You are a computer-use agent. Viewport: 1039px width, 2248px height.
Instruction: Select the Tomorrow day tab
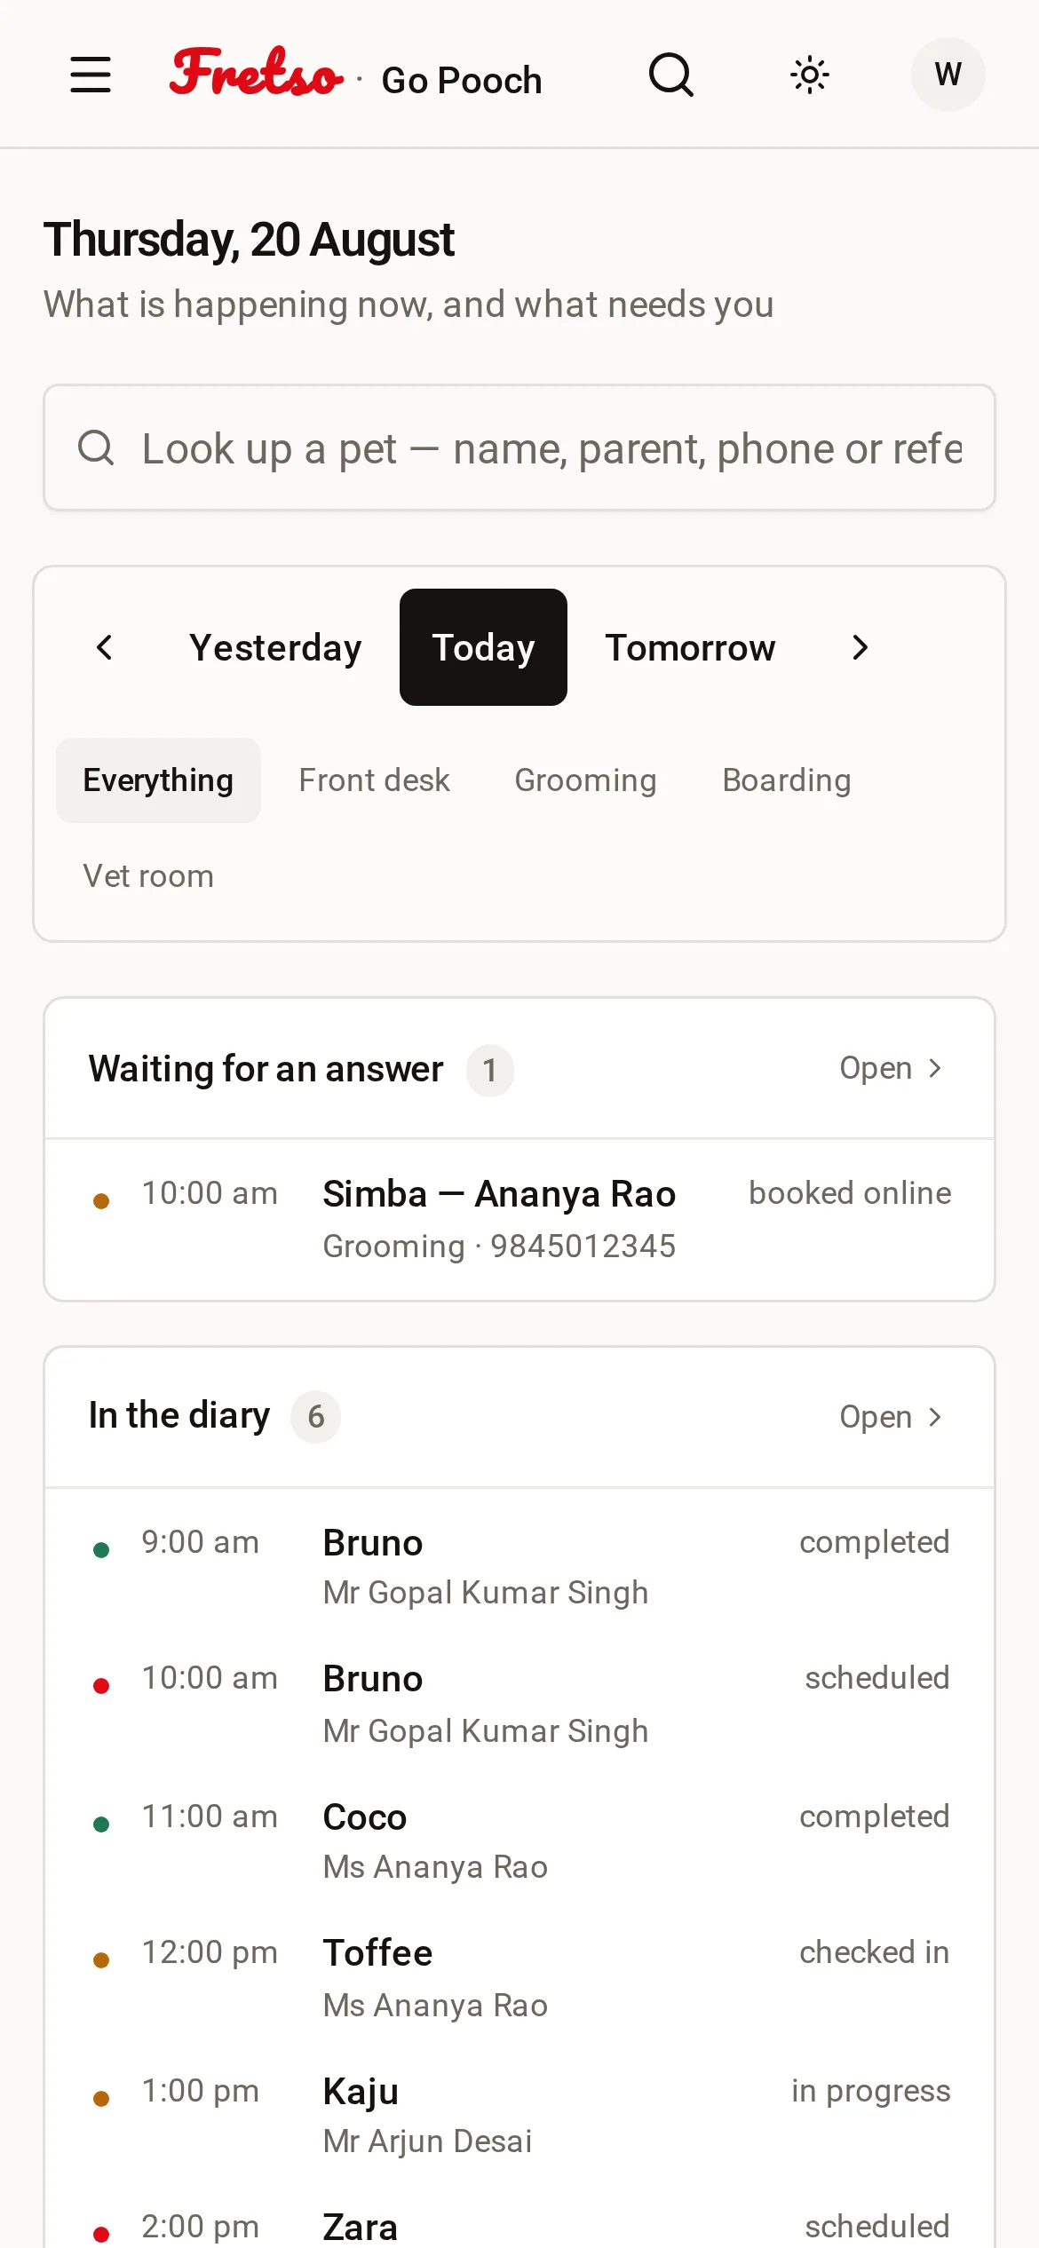690,647
